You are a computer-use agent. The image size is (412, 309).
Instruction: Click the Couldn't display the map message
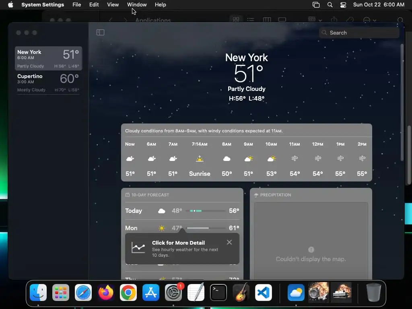311,259
